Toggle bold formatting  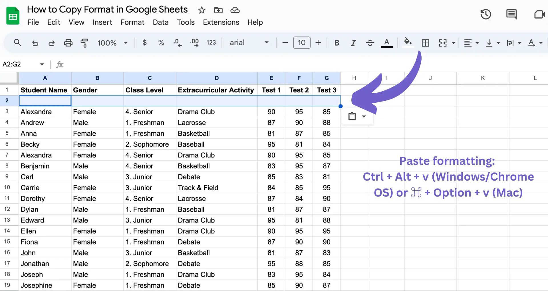click(x=337, y=43)
